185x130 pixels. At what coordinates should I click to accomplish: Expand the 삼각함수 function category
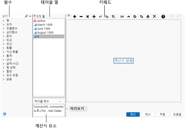(4, 32)
